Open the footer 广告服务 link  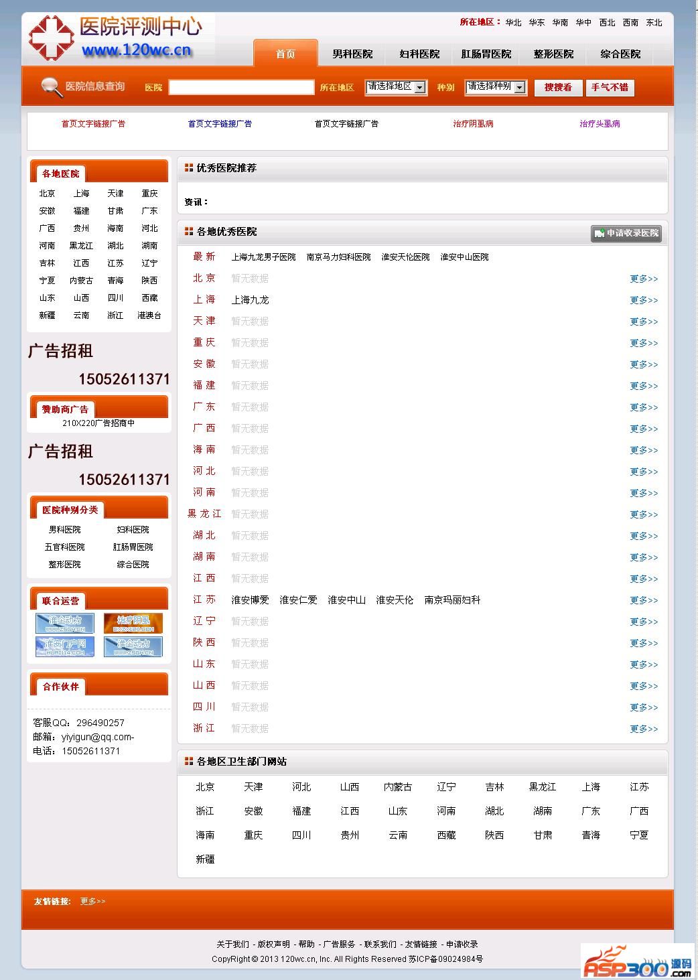(x=340, y=944)
